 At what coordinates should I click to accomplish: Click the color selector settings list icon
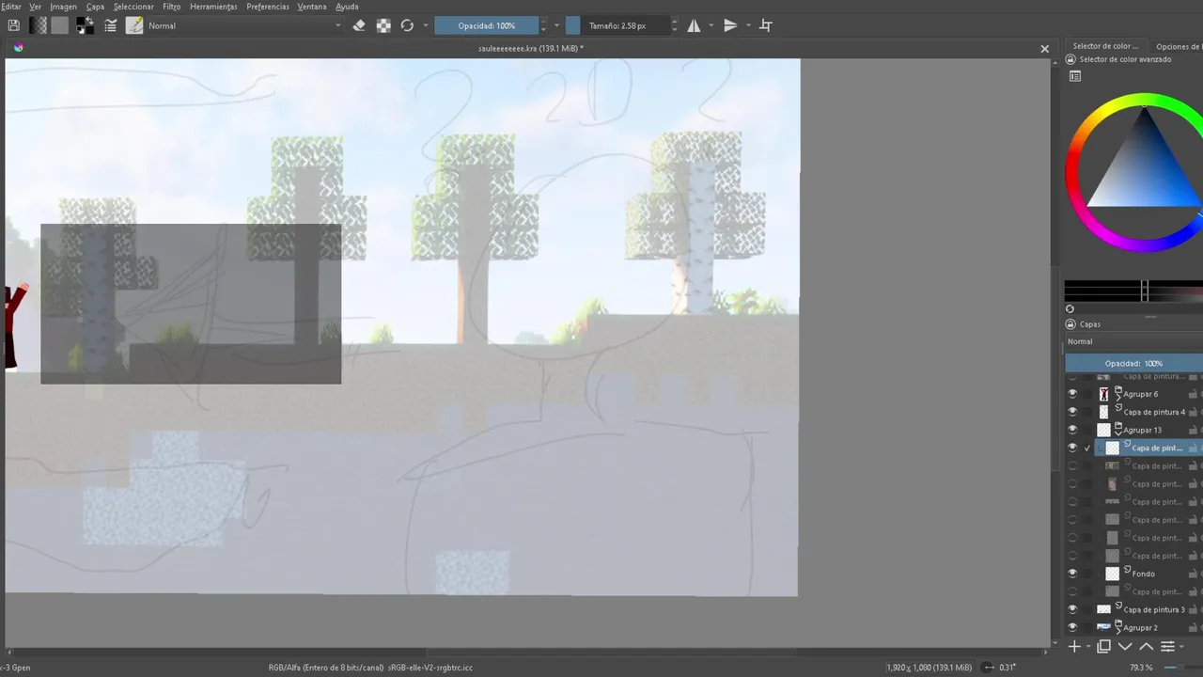[x=1075, y=76]
